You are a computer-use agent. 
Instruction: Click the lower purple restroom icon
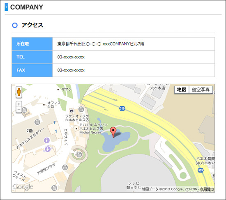tap(48, 149)
